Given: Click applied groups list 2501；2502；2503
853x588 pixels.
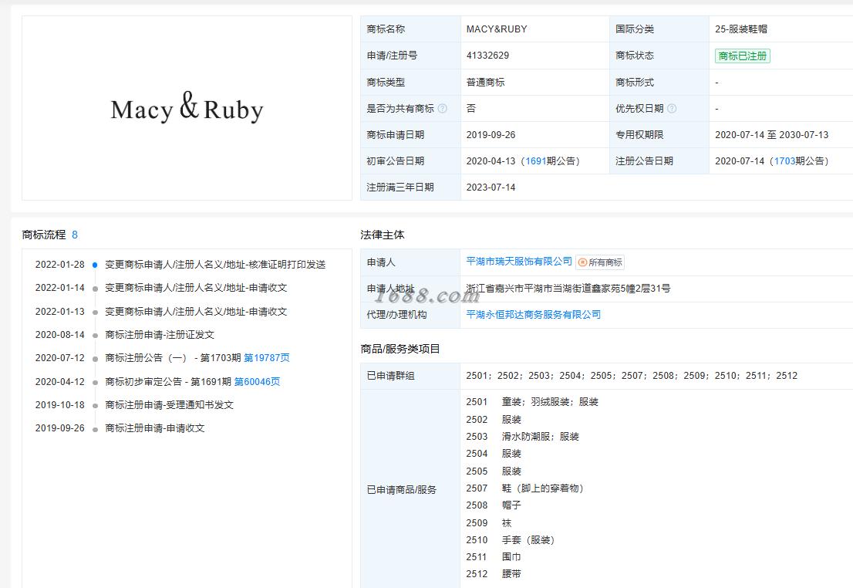Looking at the screenshot, I should click(632, 376).
